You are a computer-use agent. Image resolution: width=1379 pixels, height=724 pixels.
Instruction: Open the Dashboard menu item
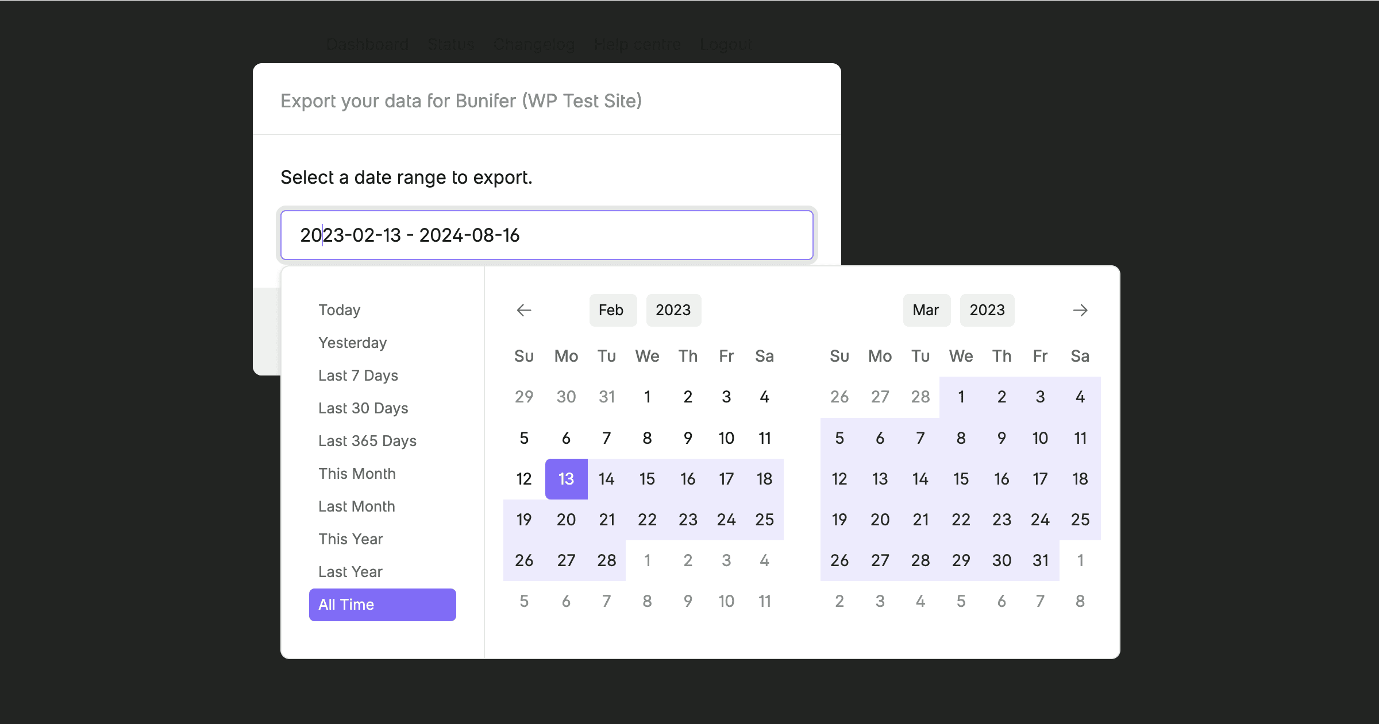tap(367, 44)
